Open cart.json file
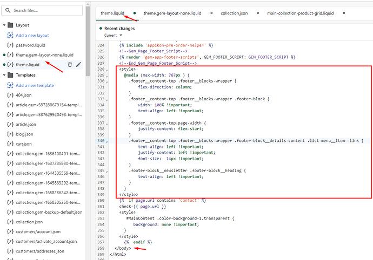The width and height of the screenshot is (373, 260). (24, 143)
